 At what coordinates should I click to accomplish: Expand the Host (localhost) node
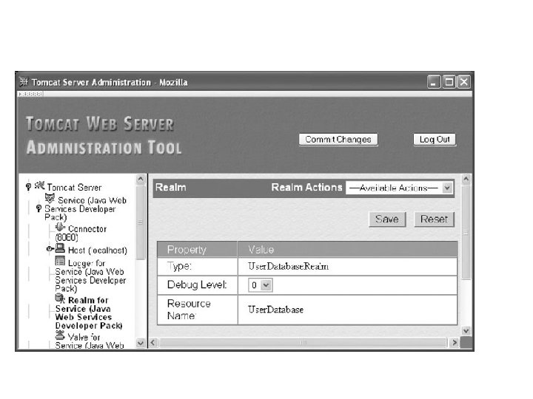click(x=50, y=249)
